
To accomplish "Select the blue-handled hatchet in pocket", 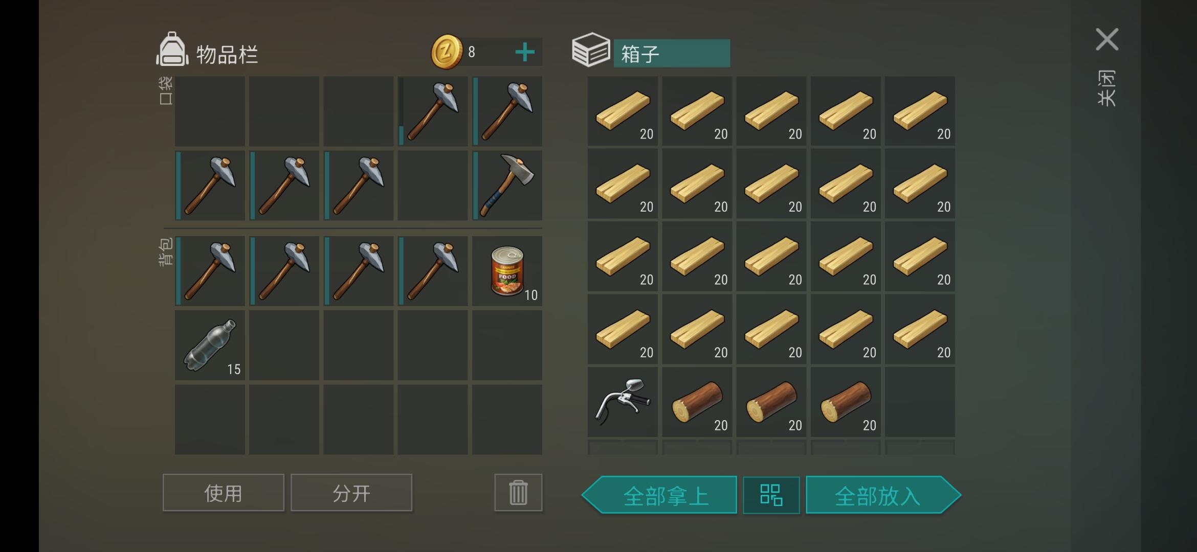I will click(507, 185).
